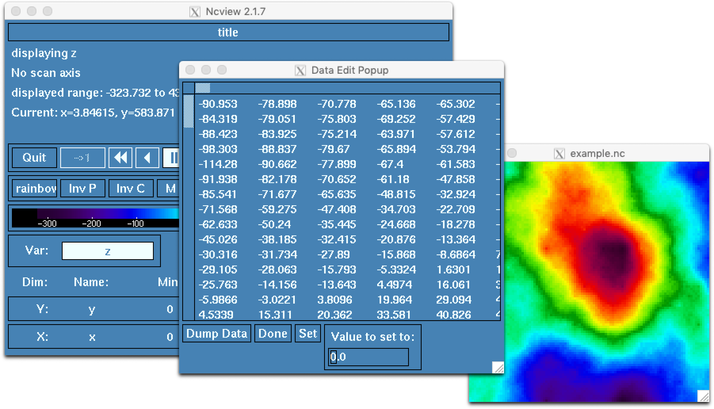
Task: Click the X dimension row label
Action: (x=42, y=336)
